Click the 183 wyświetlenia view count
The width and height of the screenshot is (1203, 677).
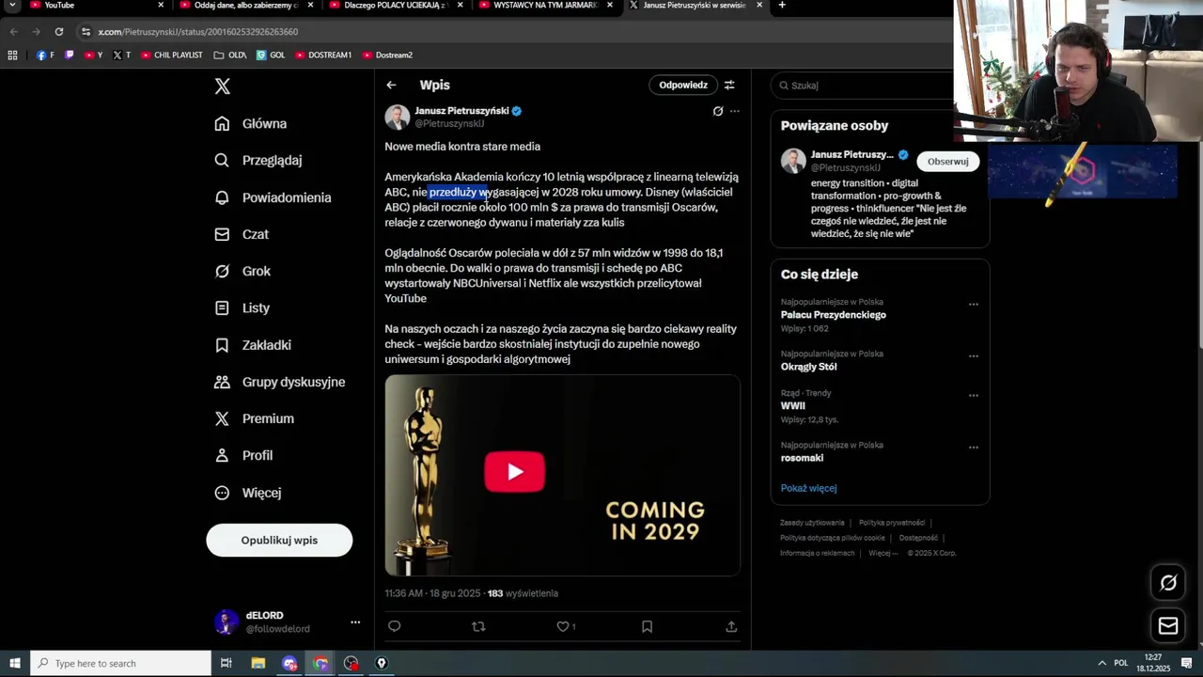(x=523, y=593)
